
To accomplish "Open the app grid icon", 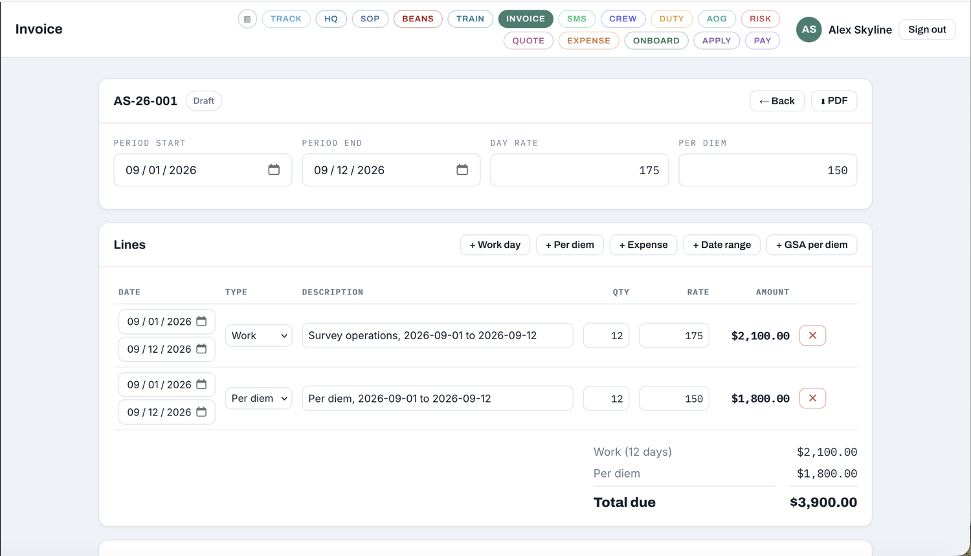I will tap(247, 19).
